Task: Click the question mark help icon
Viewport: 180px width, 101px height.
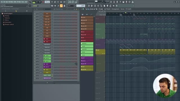Action: pos(120,2)
